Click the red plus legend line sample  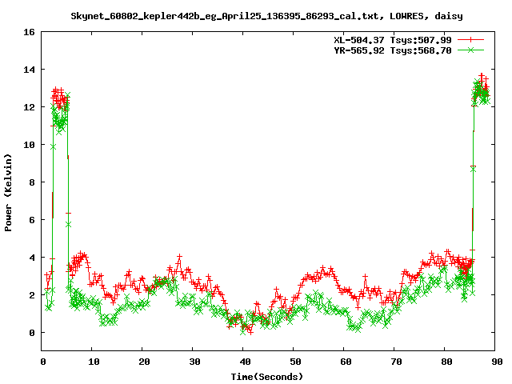[x=470, y=39]
